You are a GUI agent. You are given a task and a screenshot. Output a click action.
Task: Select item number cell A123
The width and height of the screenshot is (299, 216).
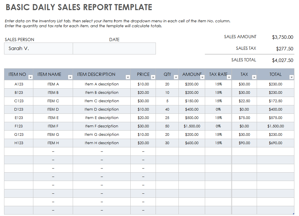[x=19, y=84]
